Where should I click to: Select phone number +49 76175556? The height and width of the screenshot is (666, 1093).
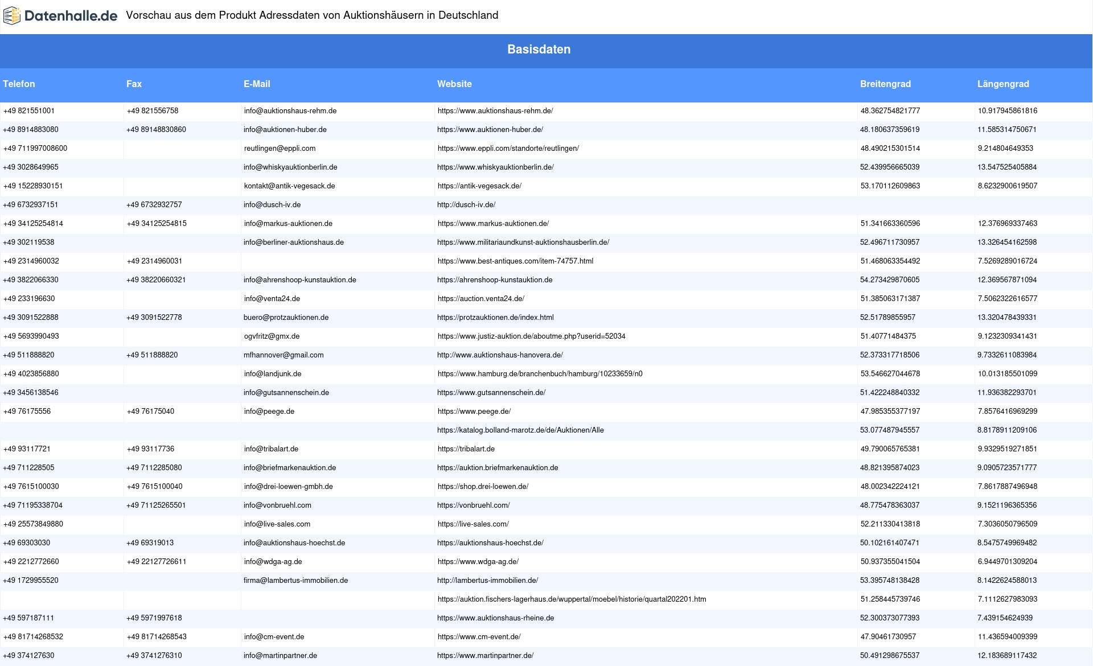click(27, 412)
